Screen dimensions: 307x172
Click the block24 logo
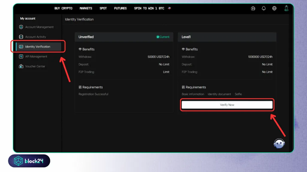29,161
